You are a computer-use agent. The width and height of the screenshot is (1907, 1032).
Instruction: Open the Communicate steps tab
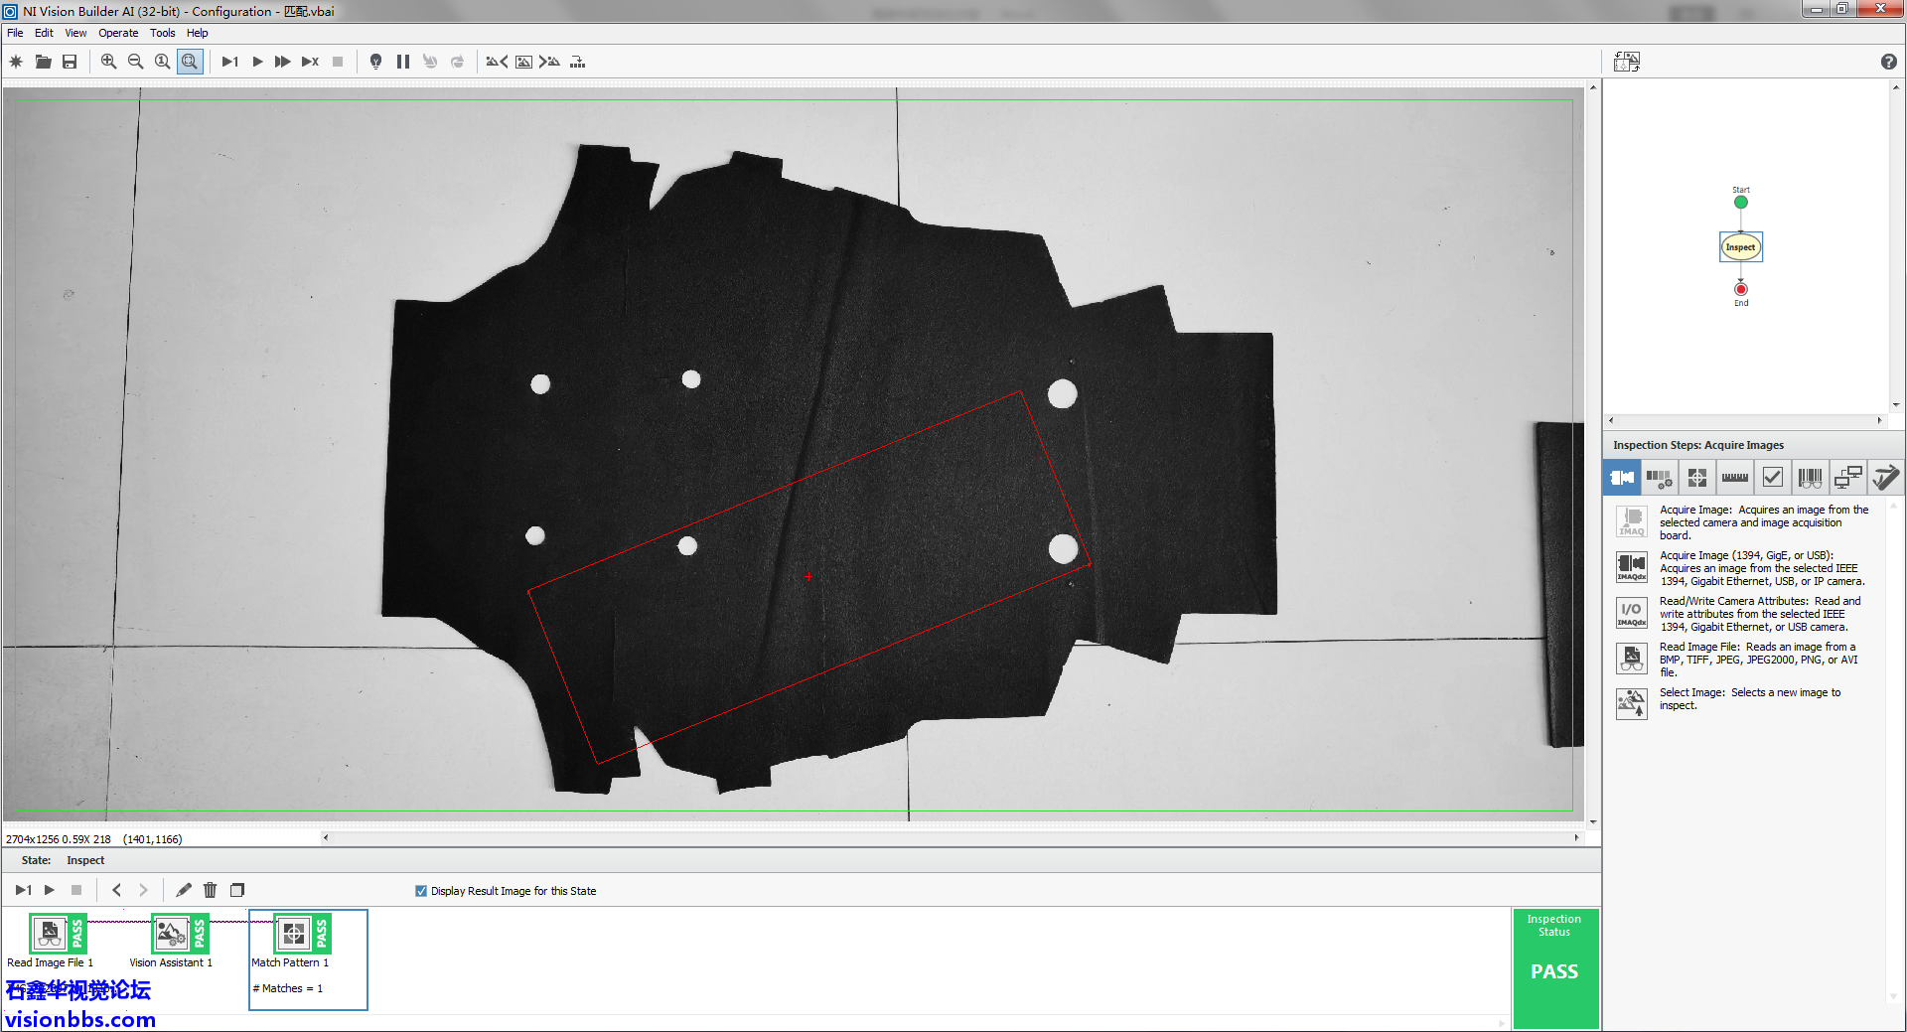pyautogui.click(x=1847, y=478)
